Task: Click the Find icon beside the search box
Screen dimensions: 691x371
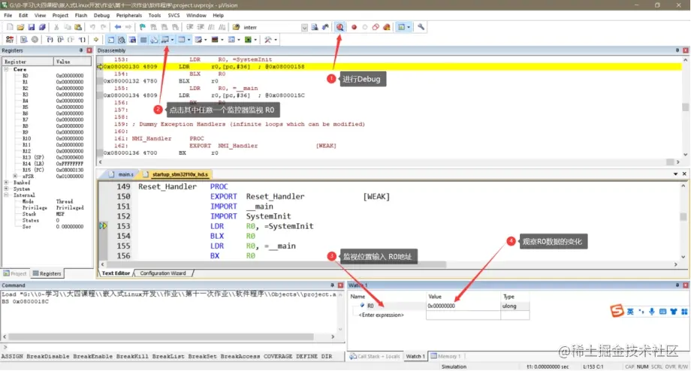Action: coord(315,27)
